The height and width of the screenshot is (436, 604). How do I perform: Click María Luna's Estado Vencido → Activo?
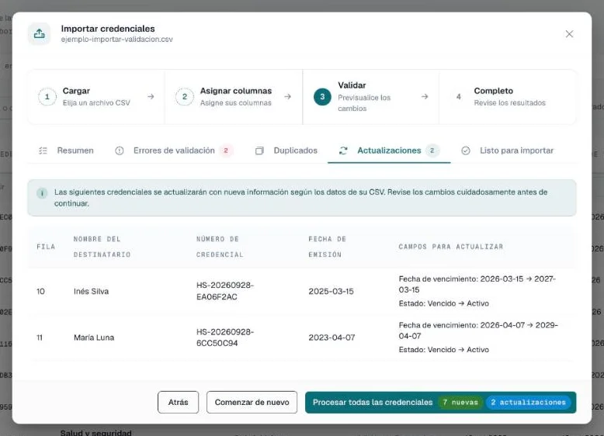tap(443, 349)
